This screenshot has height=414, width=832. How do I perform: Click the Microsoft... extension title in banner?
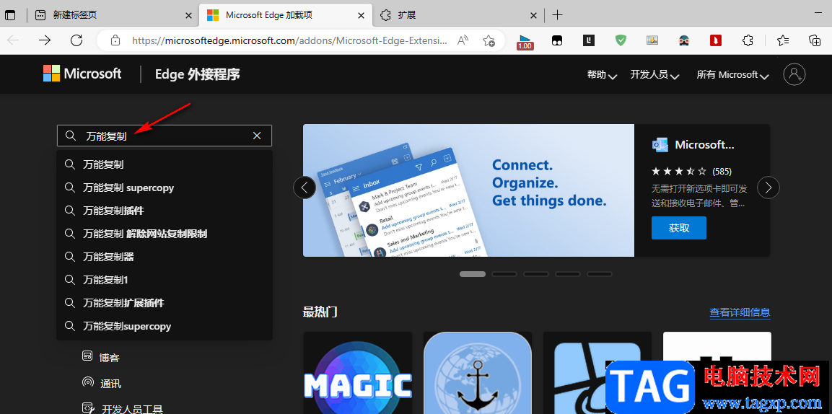705,145
